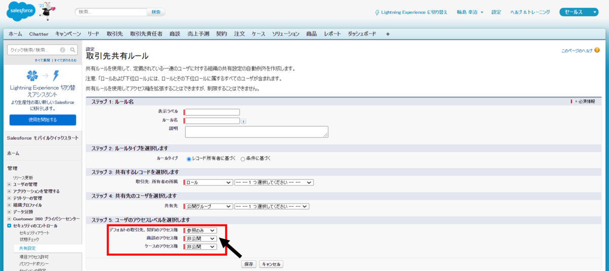Click すべて折りたたむ link in sidebar
Screen dimensions: 609x271
(x=65, y=60)
